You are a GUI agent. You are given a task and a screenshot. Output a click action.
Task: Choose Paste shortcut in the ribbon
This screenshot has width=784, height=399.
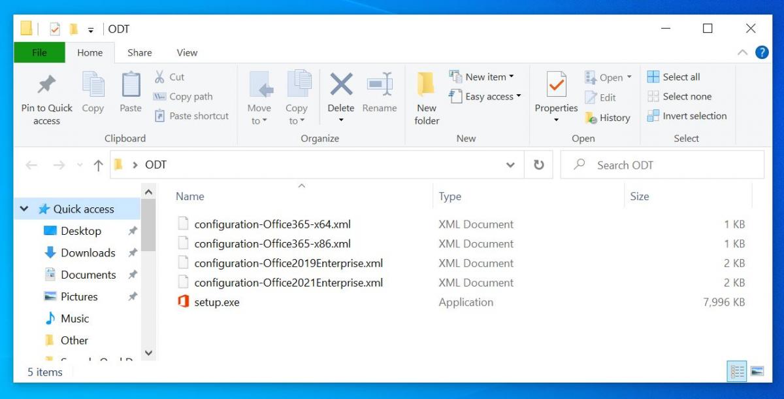click(x=191, y=116)
